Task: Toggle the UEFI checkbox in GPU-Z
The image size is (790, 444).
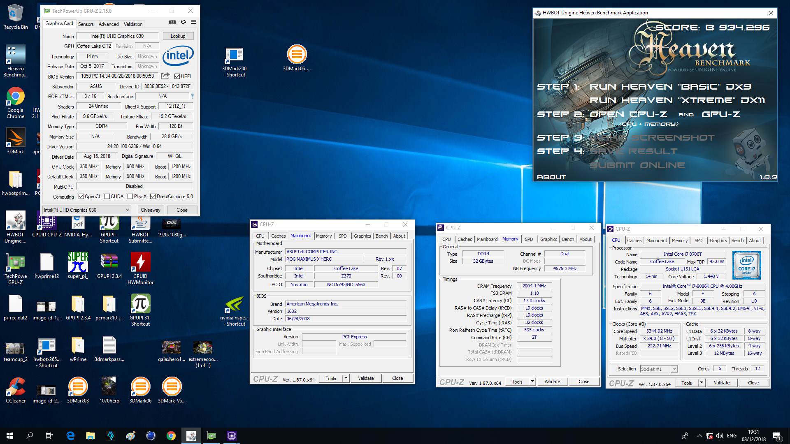Action: [x=177, y=76]
